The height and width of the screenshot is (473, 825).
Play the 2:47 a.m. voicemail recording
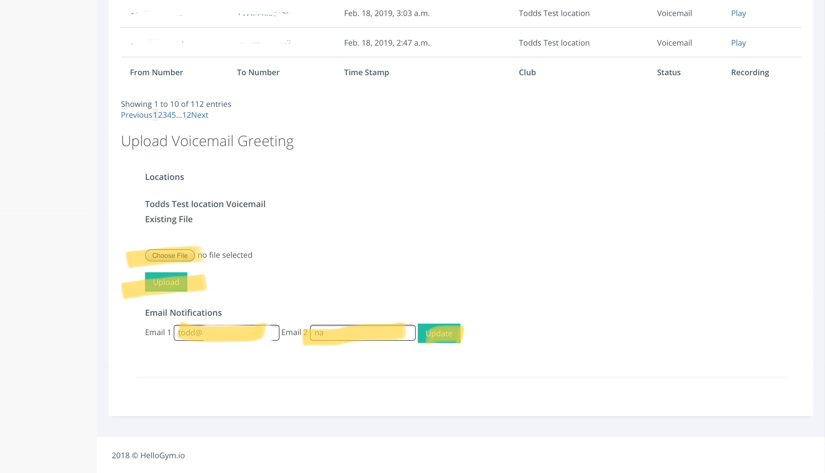click(738, 43)
